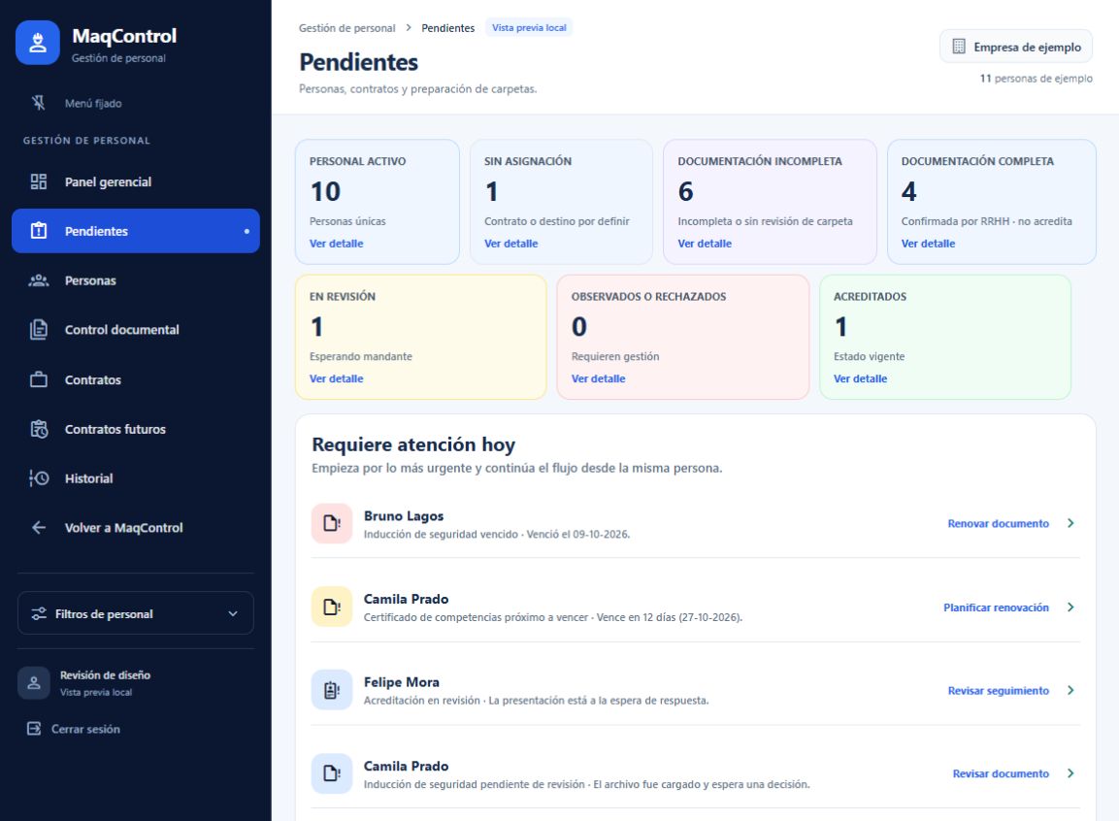Click the '11 personas de ejemplo' text
The image size is (1119, 821).
[x=1036, y=79]
